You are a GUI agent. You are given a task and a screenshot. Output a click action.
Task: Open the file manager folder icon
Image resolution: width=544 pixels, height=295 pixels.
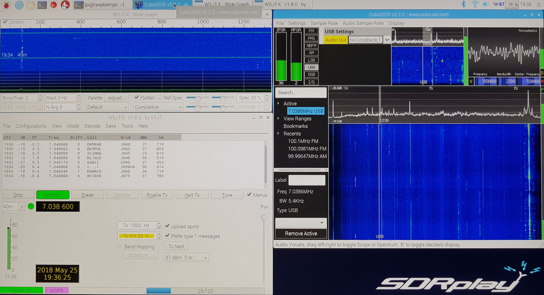coord(31,5)
